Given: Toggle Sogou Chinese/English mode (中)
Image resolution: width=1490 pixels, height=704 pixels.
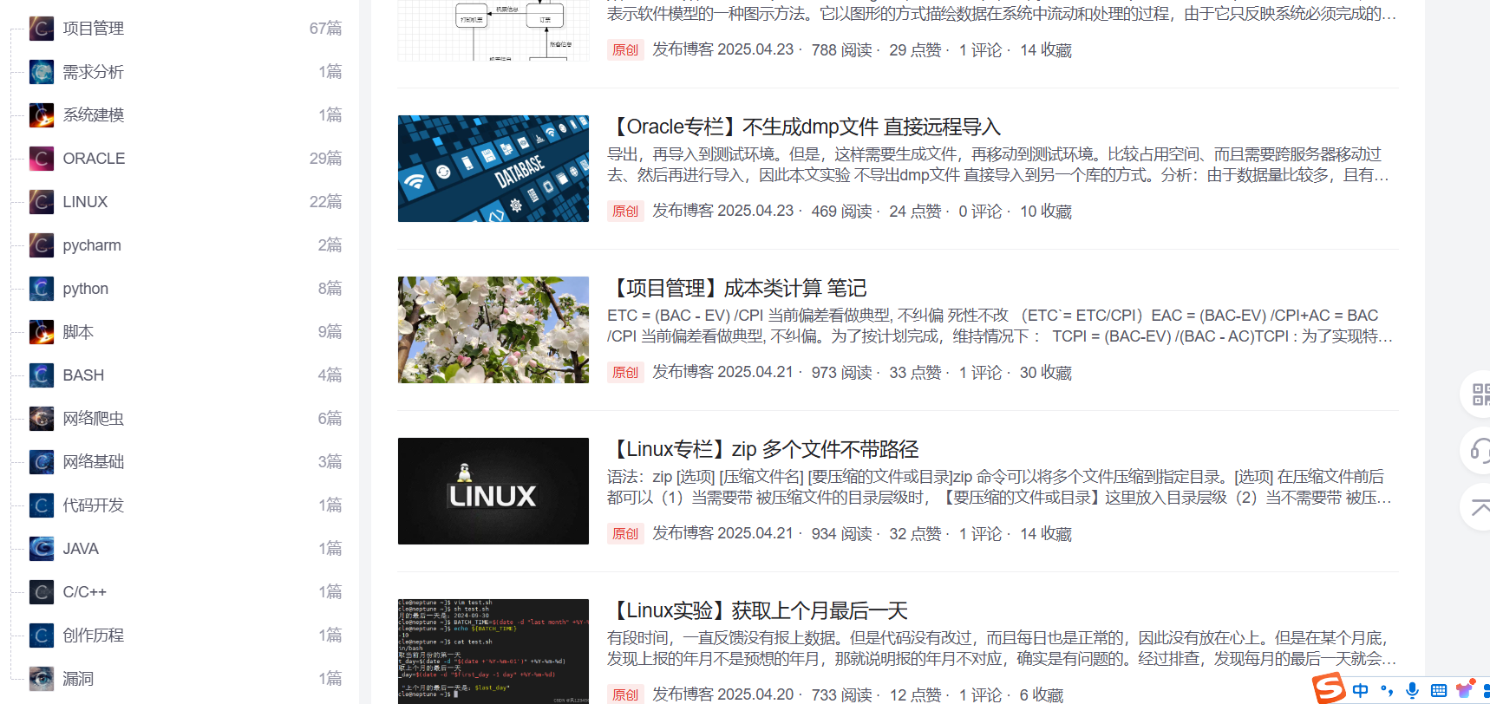Looking at the screenshot, I should click(x=1361, y=691).
